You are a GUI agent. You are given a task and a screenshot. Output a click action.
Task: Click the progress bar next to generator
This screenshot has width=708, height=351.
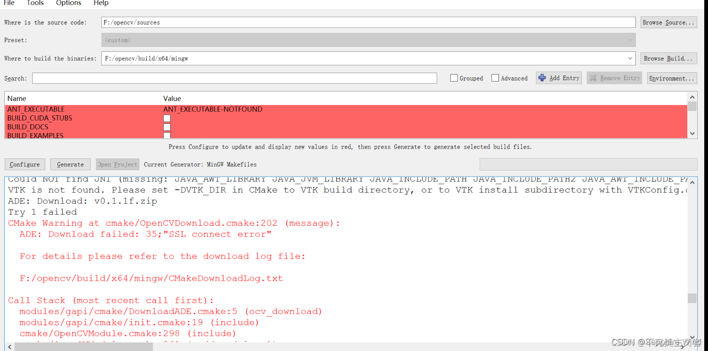click(x=588, y=164)
